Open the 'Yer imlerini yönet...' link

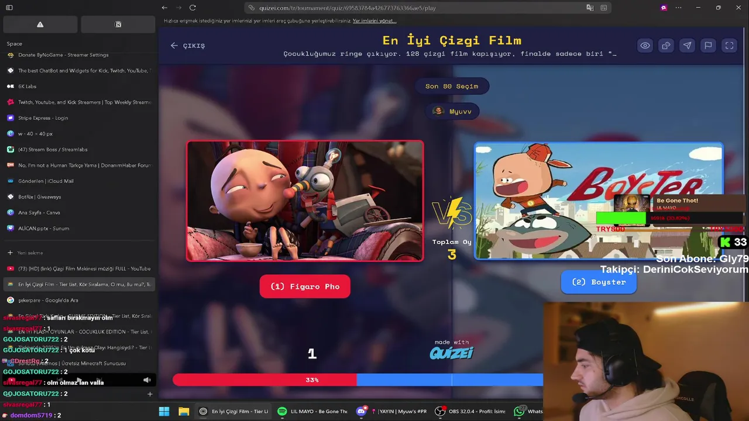tap(374, 20)
